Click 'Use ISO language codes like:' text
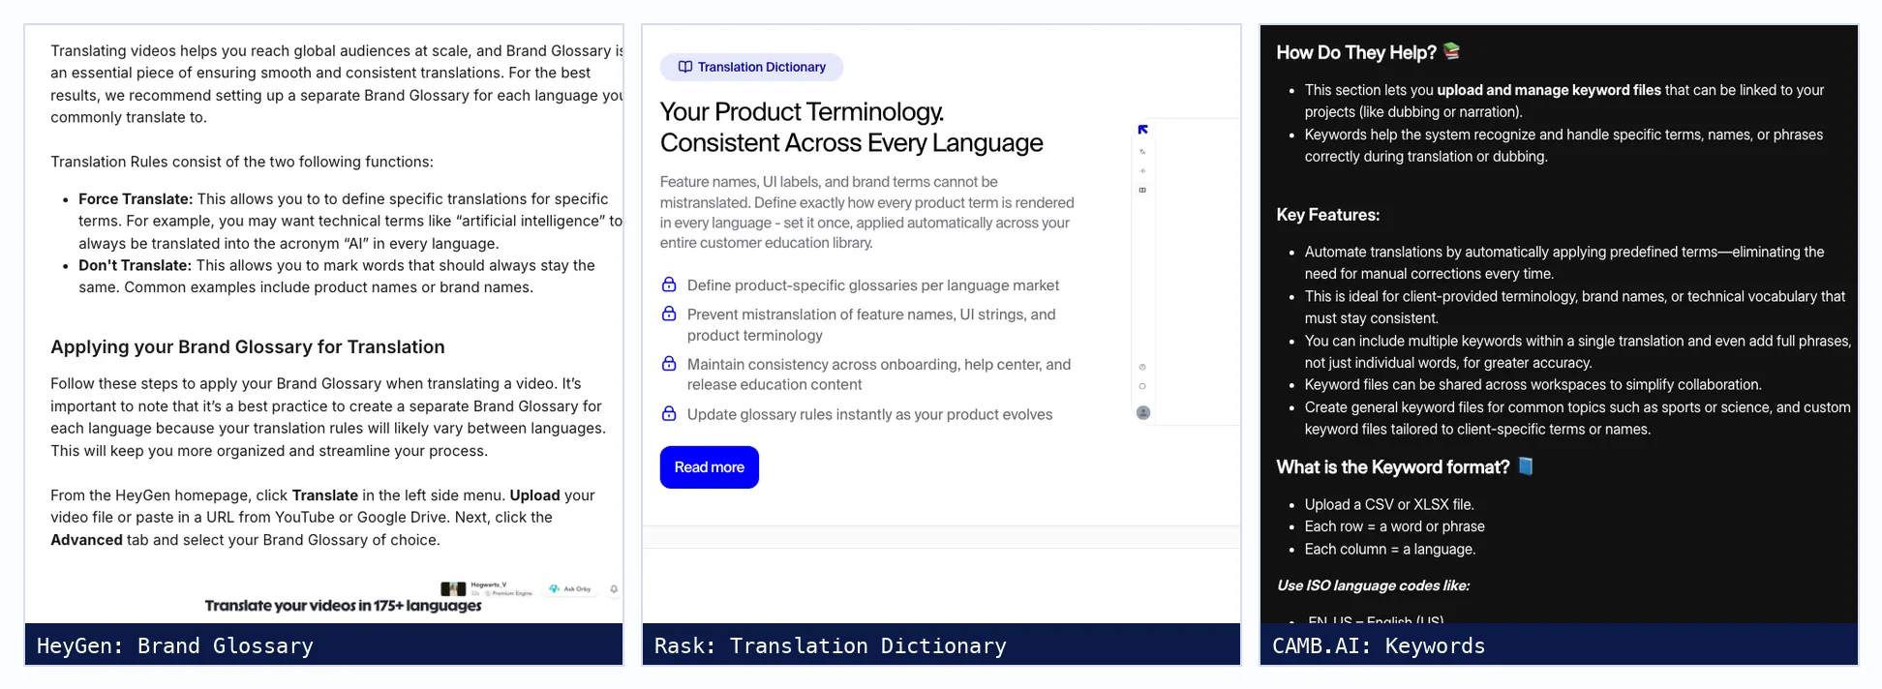 (1373, 585)
